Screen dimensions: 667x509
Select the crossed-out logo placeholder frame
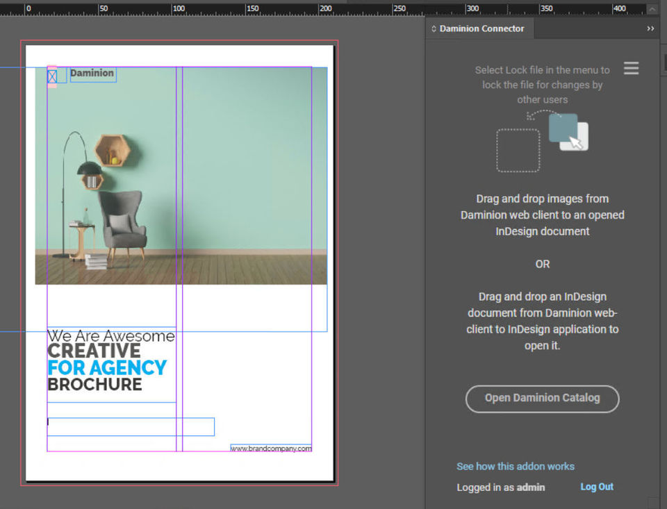click(52, 75)
